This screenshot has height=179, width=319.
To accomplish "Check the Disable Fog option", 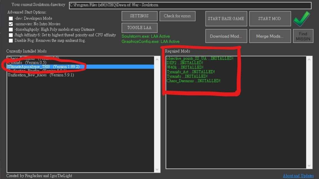I will pos(11,41).
